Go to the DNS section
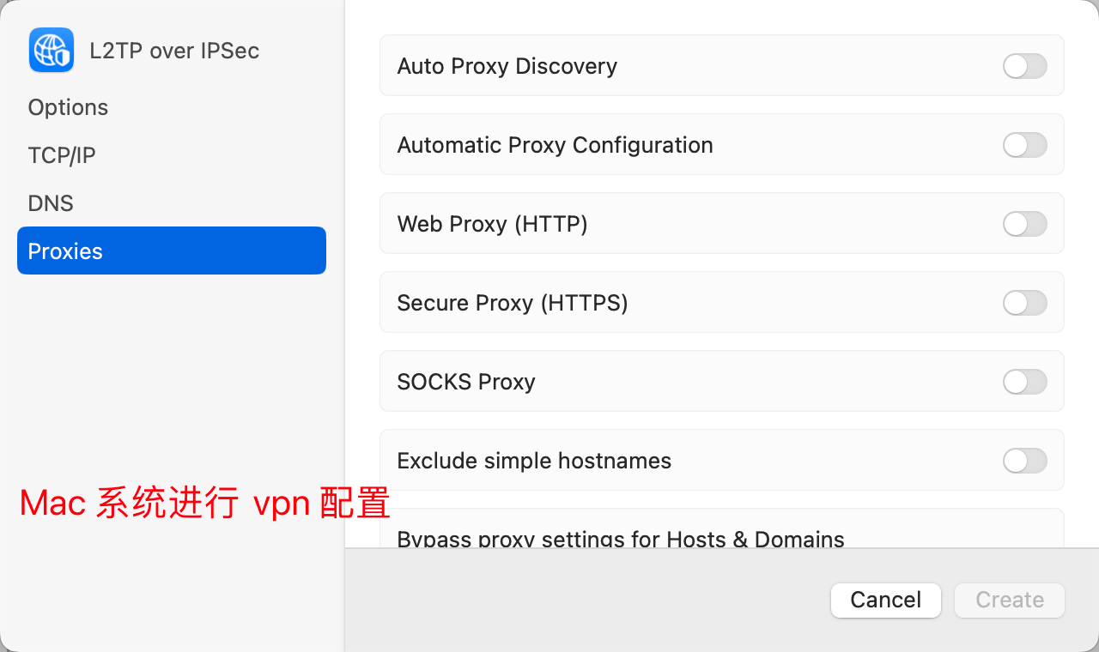Screen dimensions: 1099x652 point(51,203)
